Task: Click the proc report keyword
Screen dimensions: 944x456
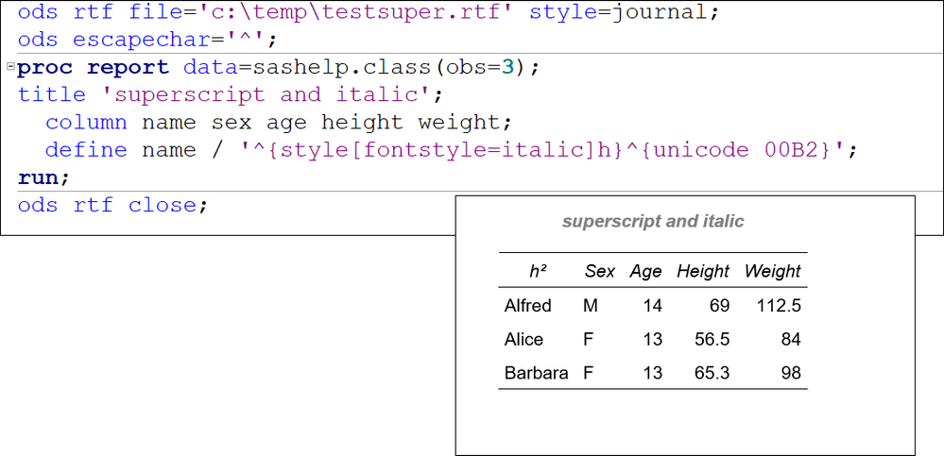Action: [93, 68]
